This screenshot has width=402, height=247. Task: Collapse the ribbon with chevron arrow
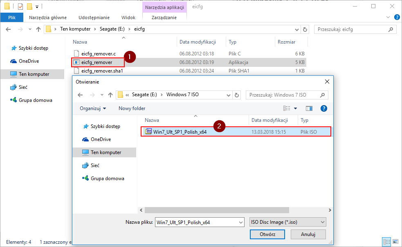[388, 17]
